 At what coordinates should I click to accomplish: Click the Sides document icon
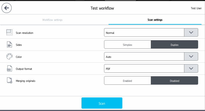pyautogui.click(x=9, y=45)
